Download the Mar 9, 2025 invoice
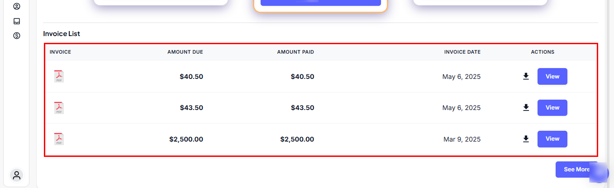 tap(526, 139)
